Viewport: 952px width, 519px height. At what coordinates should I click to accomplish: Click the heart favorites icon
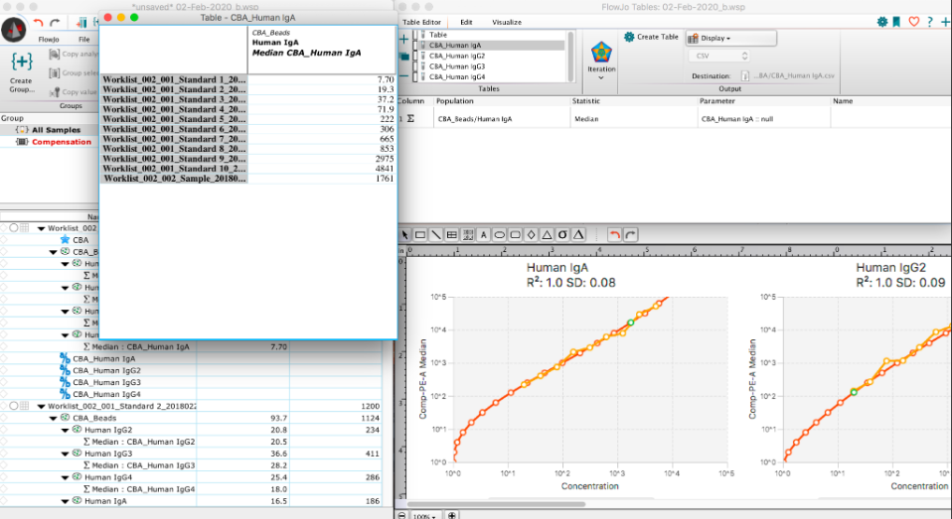(x=914, y=22)
